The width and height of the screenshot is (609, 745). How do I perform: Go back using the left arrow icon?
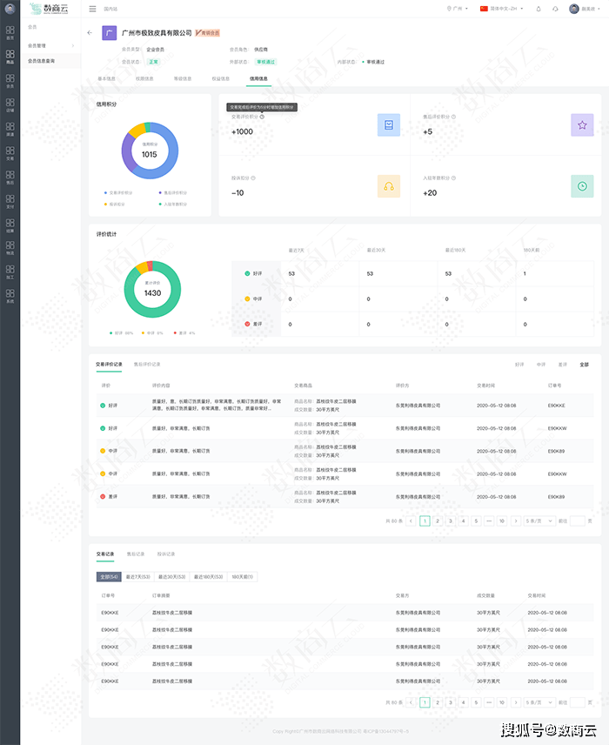[x=90, y=33]
